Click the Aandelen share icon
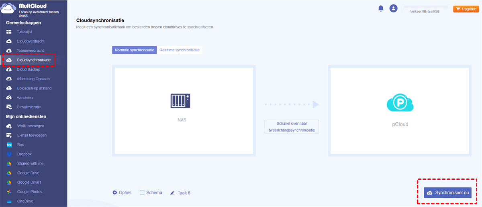Image resolution: width=482 pixels, height=207 pixels. 9,97
